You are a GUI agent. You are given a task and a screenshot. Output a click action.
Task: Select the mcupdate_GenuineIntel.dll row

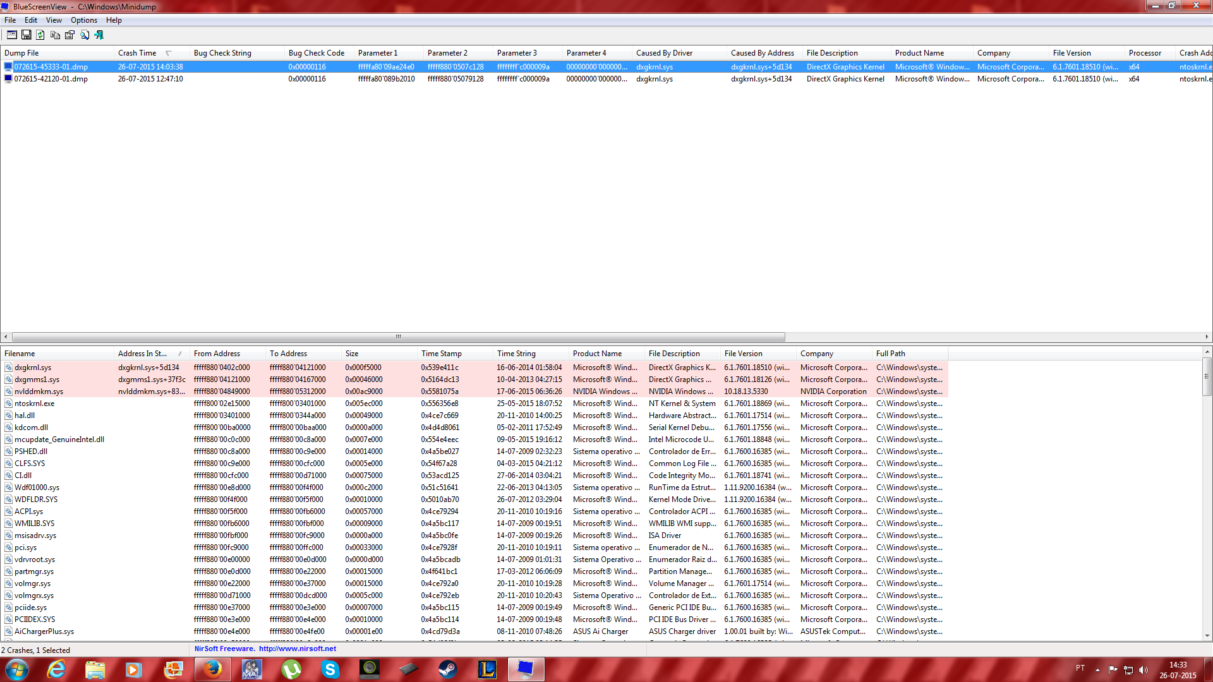tap(474, 440)
